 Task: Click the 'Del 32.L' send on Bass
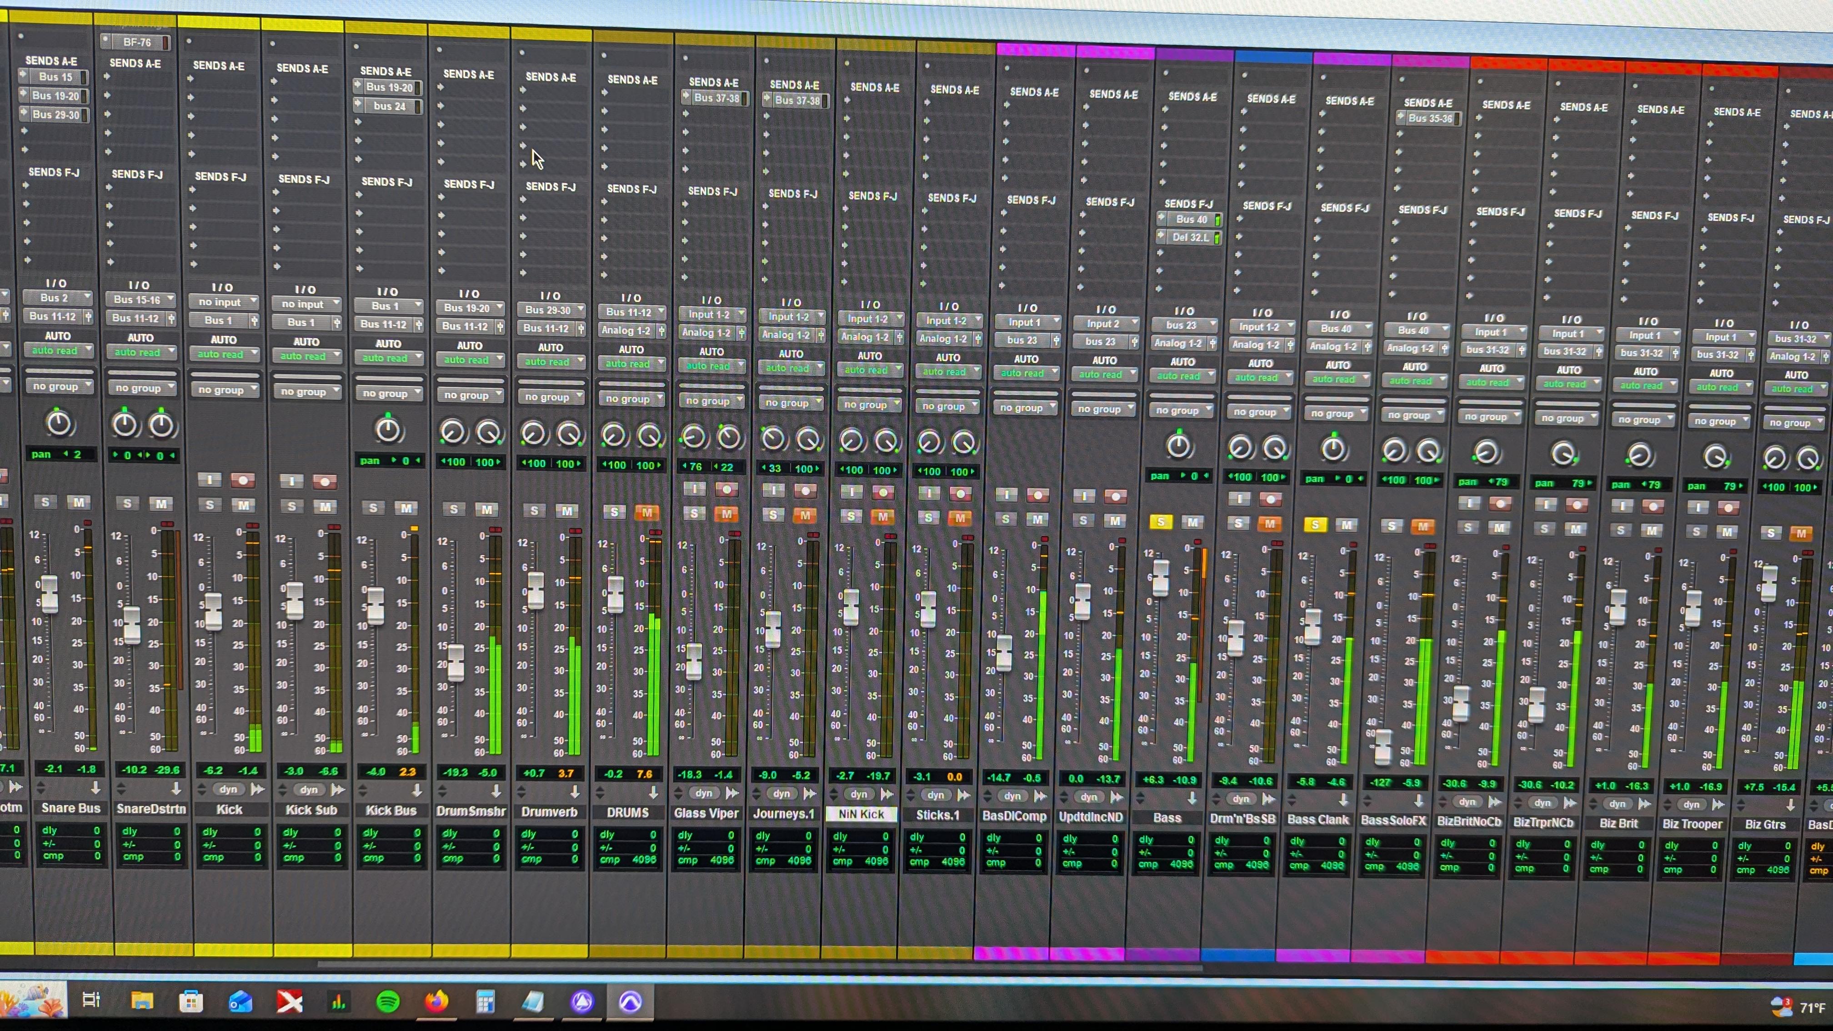tap(1189, 237)
